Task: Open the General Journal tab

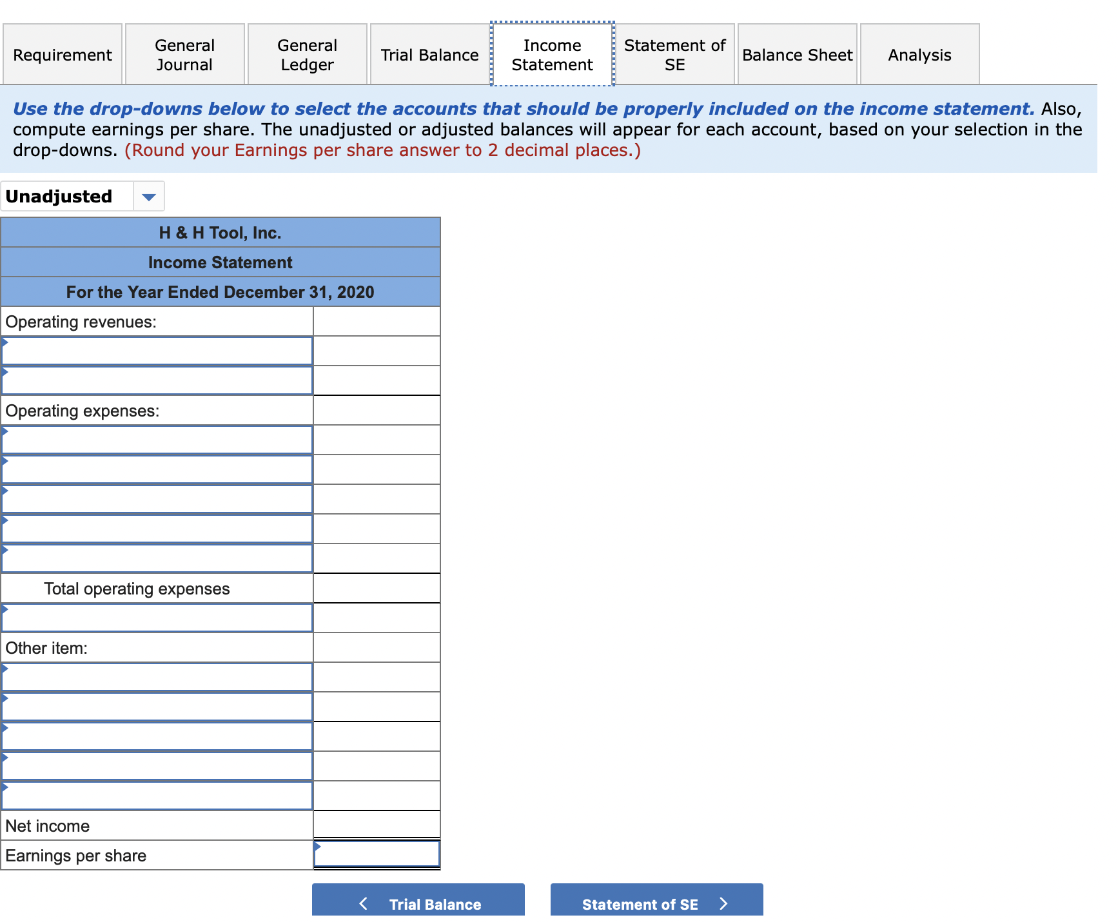Action: (x=184, y=54)
